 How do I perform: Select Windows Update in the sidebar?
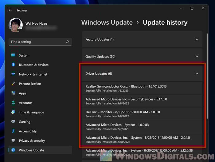click(40, 150)
